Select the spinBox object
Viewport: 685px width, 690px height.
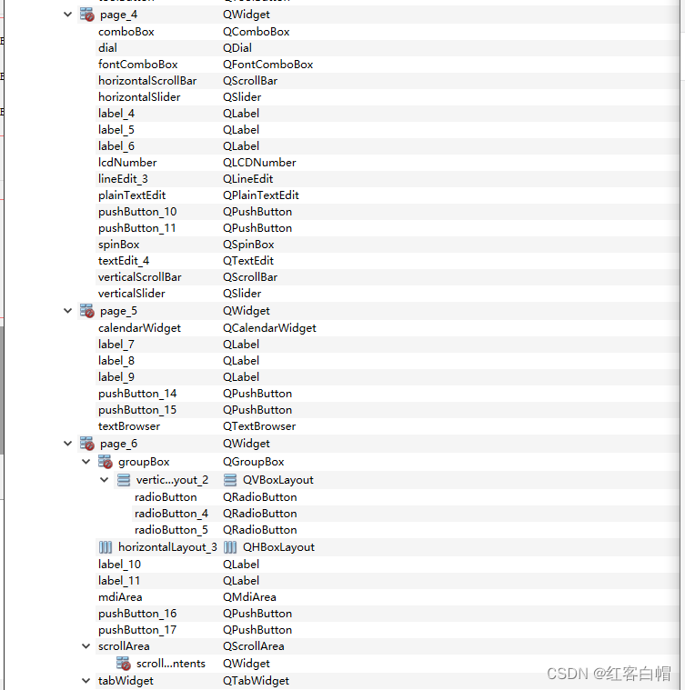(x=119, y=245)
